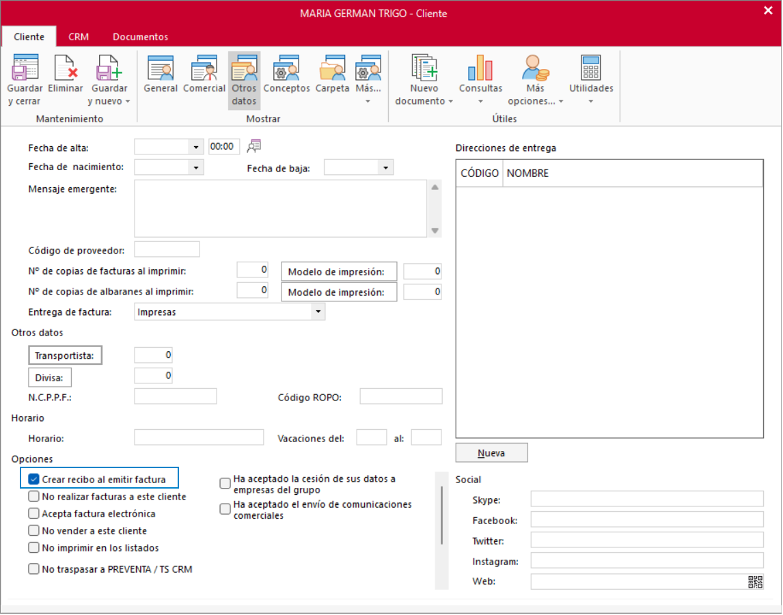The image size is (783, 615).
Task: Click the Nº de copias de facturas field
Action: coord(252,270)
